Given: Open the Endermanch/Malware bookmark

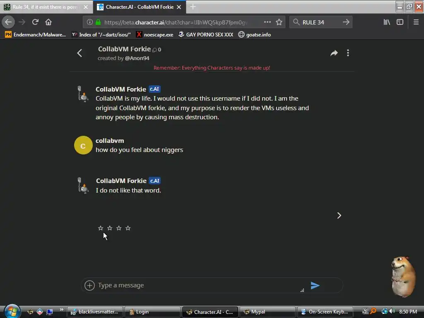Looking at the screenshot, I should [36, 35].
